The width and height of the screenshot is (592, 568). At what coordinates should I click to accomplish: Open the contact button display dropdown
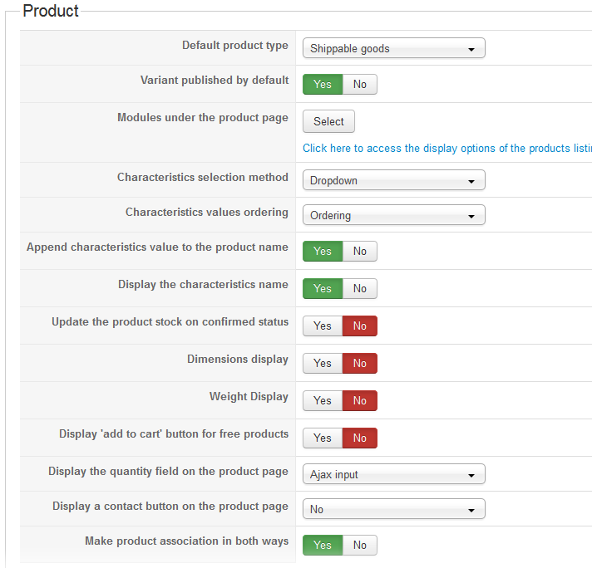click(x=393, y=509)
